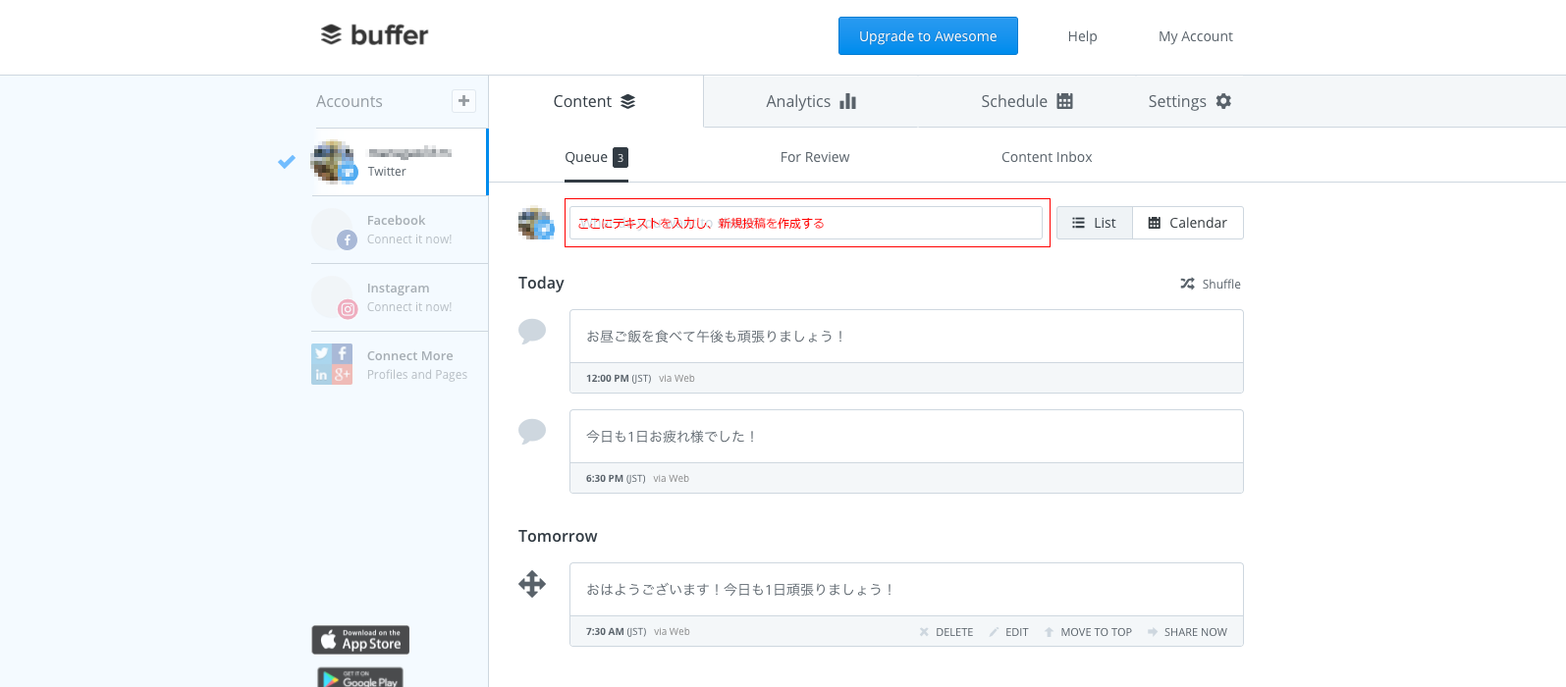
Task: Click speech bubble icon beside 12:00 PM post
Action: (532, 331)
